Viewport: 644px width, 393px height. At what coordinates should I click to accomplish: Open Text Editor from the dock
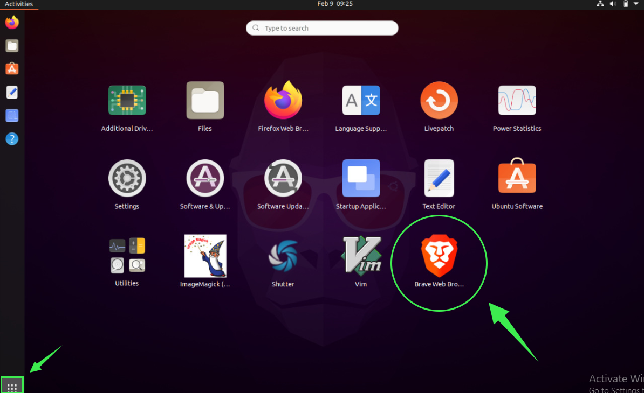(12, 92)
